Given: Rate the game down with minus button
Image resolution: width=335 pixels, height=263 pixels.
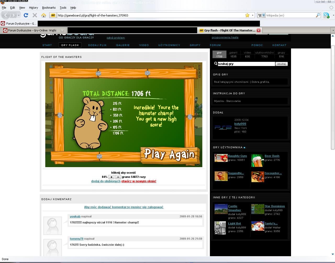Looking at the screenshot, I should (x=118, y=177).
